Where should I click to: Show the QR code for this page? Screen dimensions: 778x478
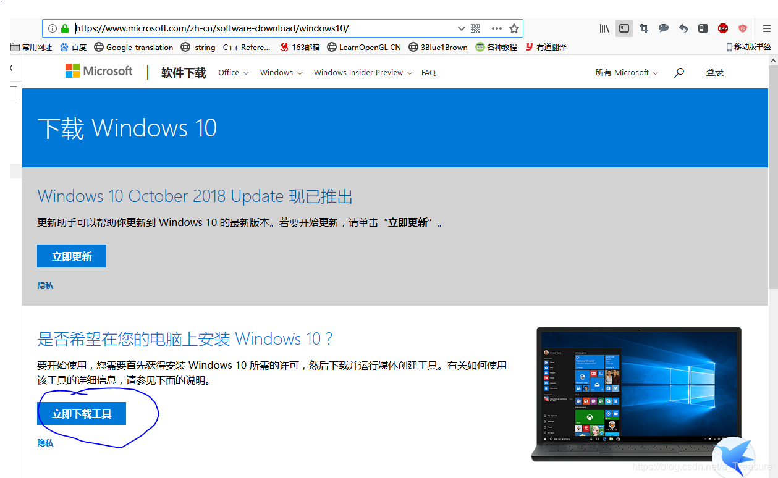point(475,28)
